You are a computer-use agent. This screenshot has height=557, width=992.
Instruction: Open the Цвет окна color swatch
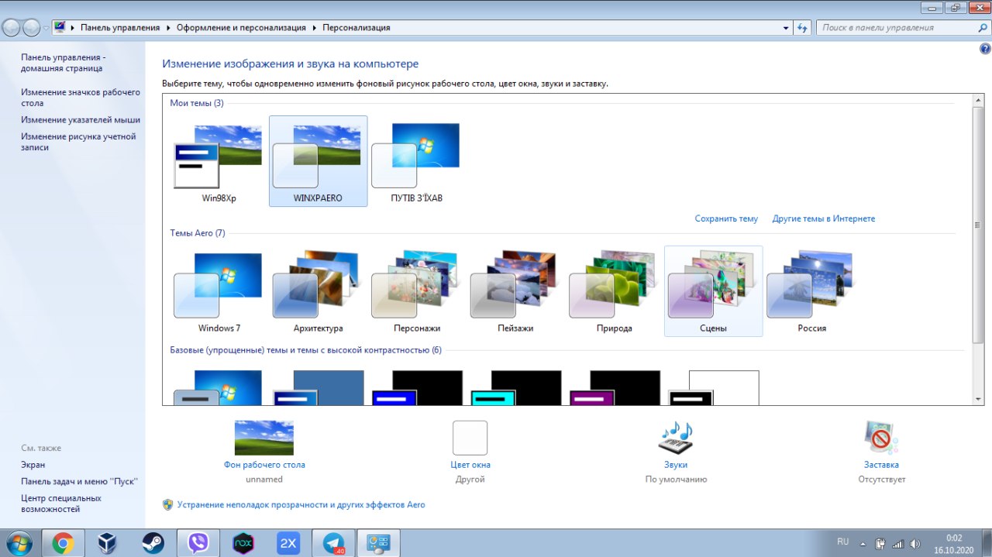tap(470, 438)
